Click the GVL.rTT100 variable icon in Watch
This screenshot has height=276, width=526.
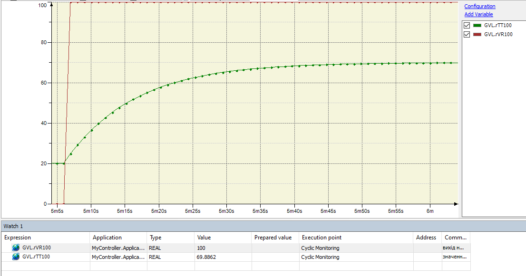point(16,257)
